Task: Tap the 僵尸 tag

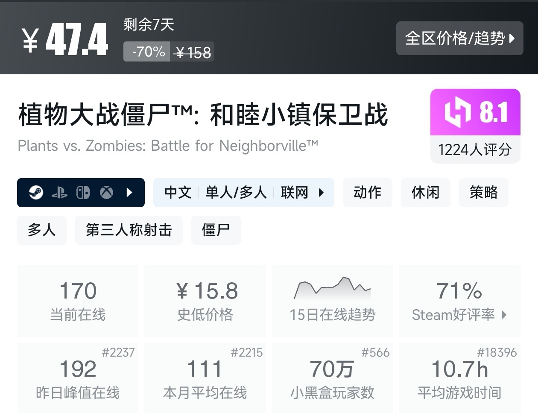Action: coord(216,230)
